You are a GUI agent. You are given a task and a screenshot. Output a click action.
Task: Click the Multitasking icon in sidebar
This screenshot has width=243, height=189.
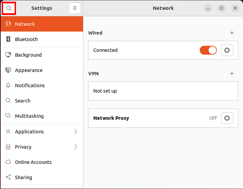(8, 116)
